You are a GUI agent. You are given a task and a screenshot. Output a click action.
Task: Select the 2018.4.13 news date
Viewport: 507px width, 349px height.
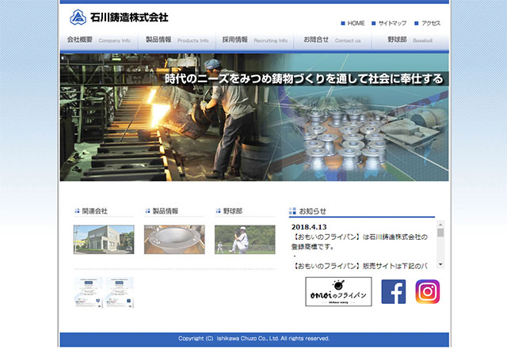(x=309, y=227)
